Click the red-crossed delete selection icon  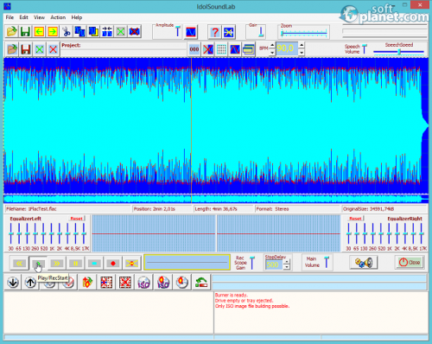[x=134, y=31]
